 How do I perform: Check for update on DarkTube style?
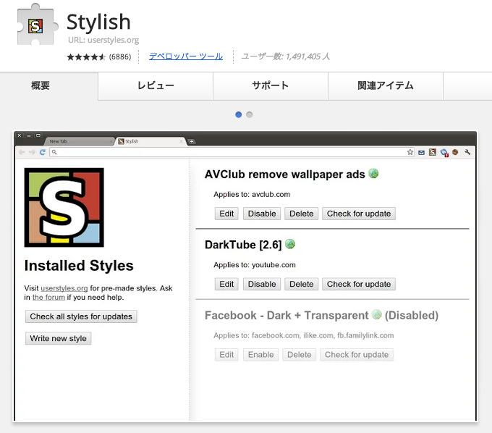[359, 284]
